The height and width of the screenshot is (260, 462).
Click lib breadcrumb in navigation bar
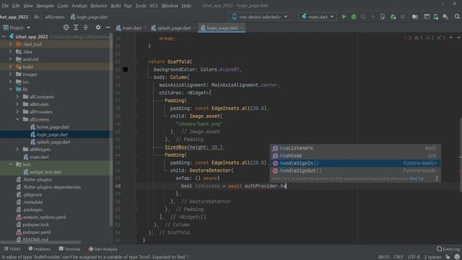tap(37, 17)
